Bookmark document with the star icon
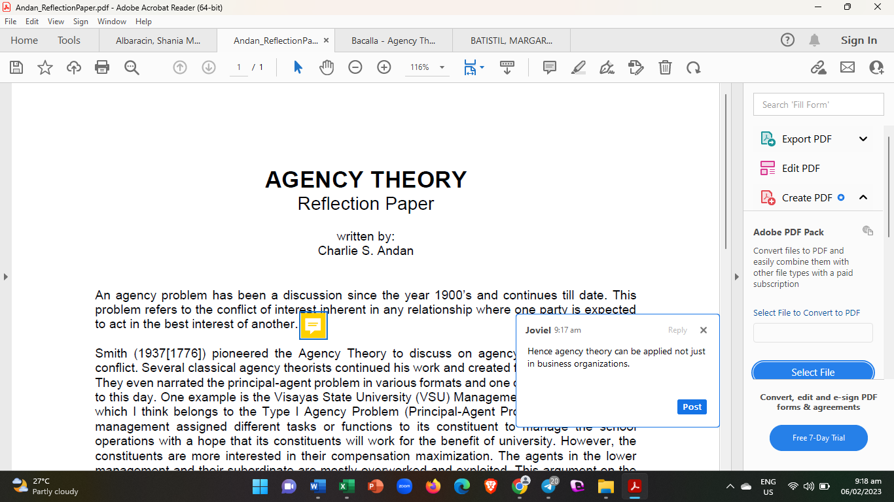The image size is (894, 502). (x=45, y=67)
